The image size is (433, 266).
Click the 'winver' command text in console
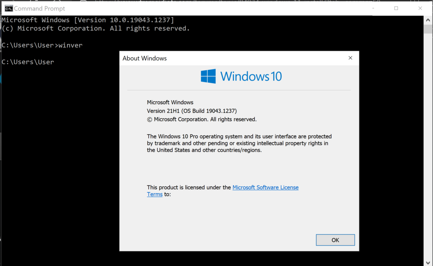click(70, 45)
